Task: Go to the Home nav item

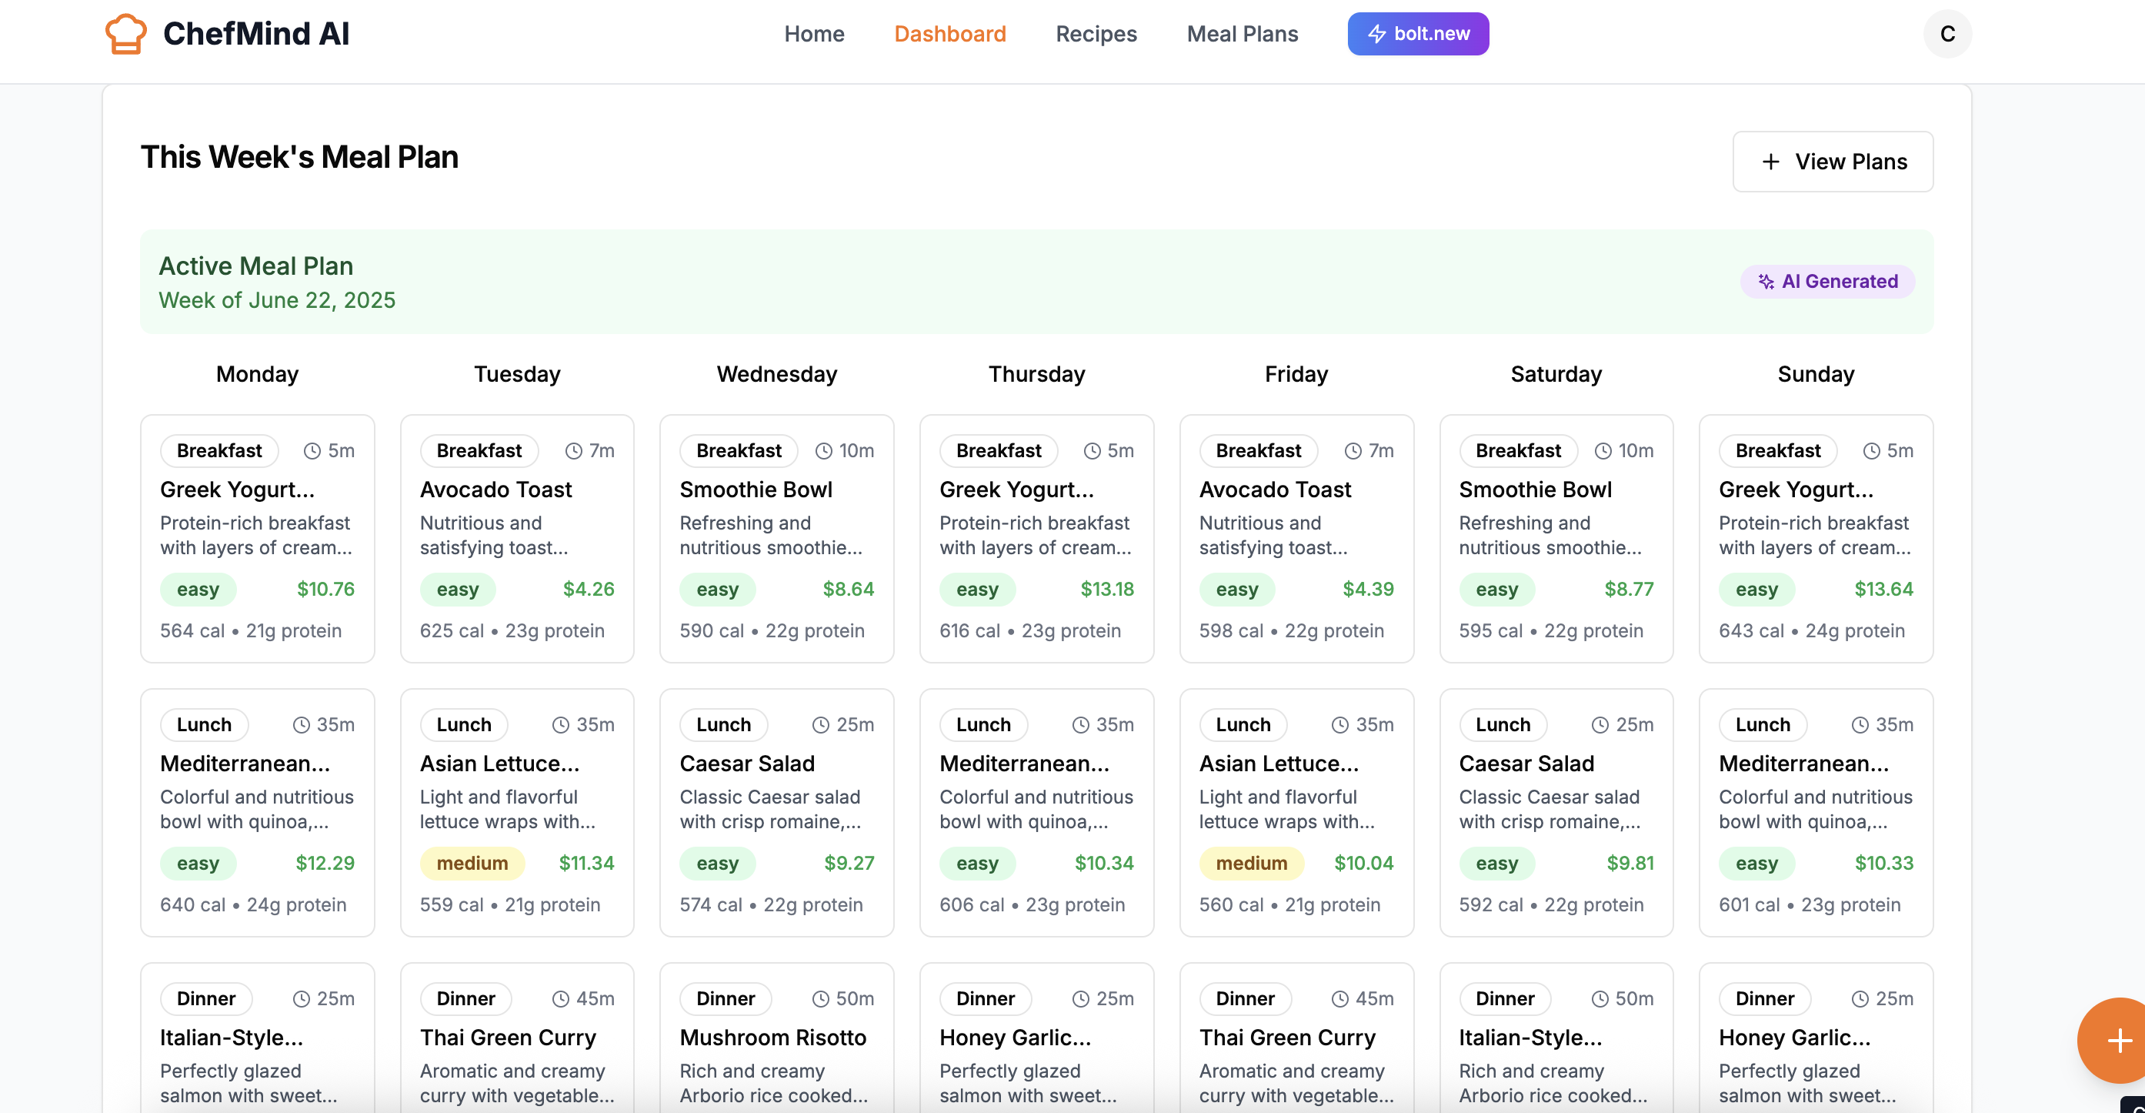Action: (x=813, y=34)
